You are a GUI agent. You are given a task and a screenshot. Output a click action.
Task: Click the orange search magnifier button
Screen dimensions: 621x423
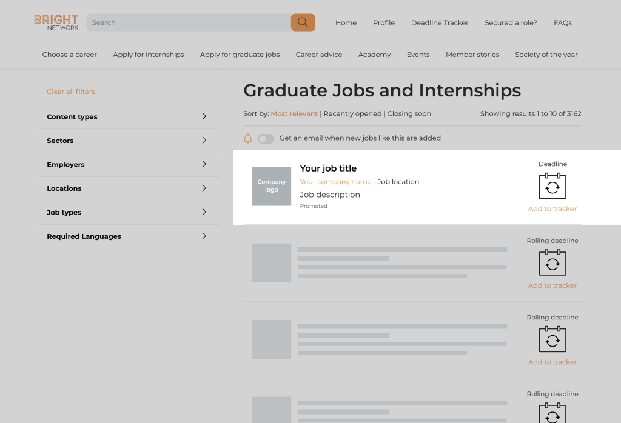(303, 22)
